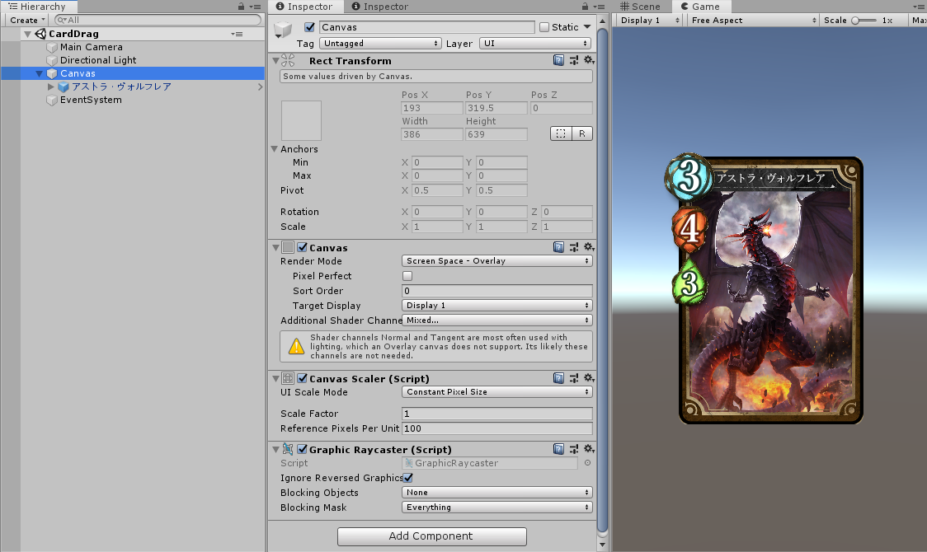Open the Tag dropdown

[380, 43]
